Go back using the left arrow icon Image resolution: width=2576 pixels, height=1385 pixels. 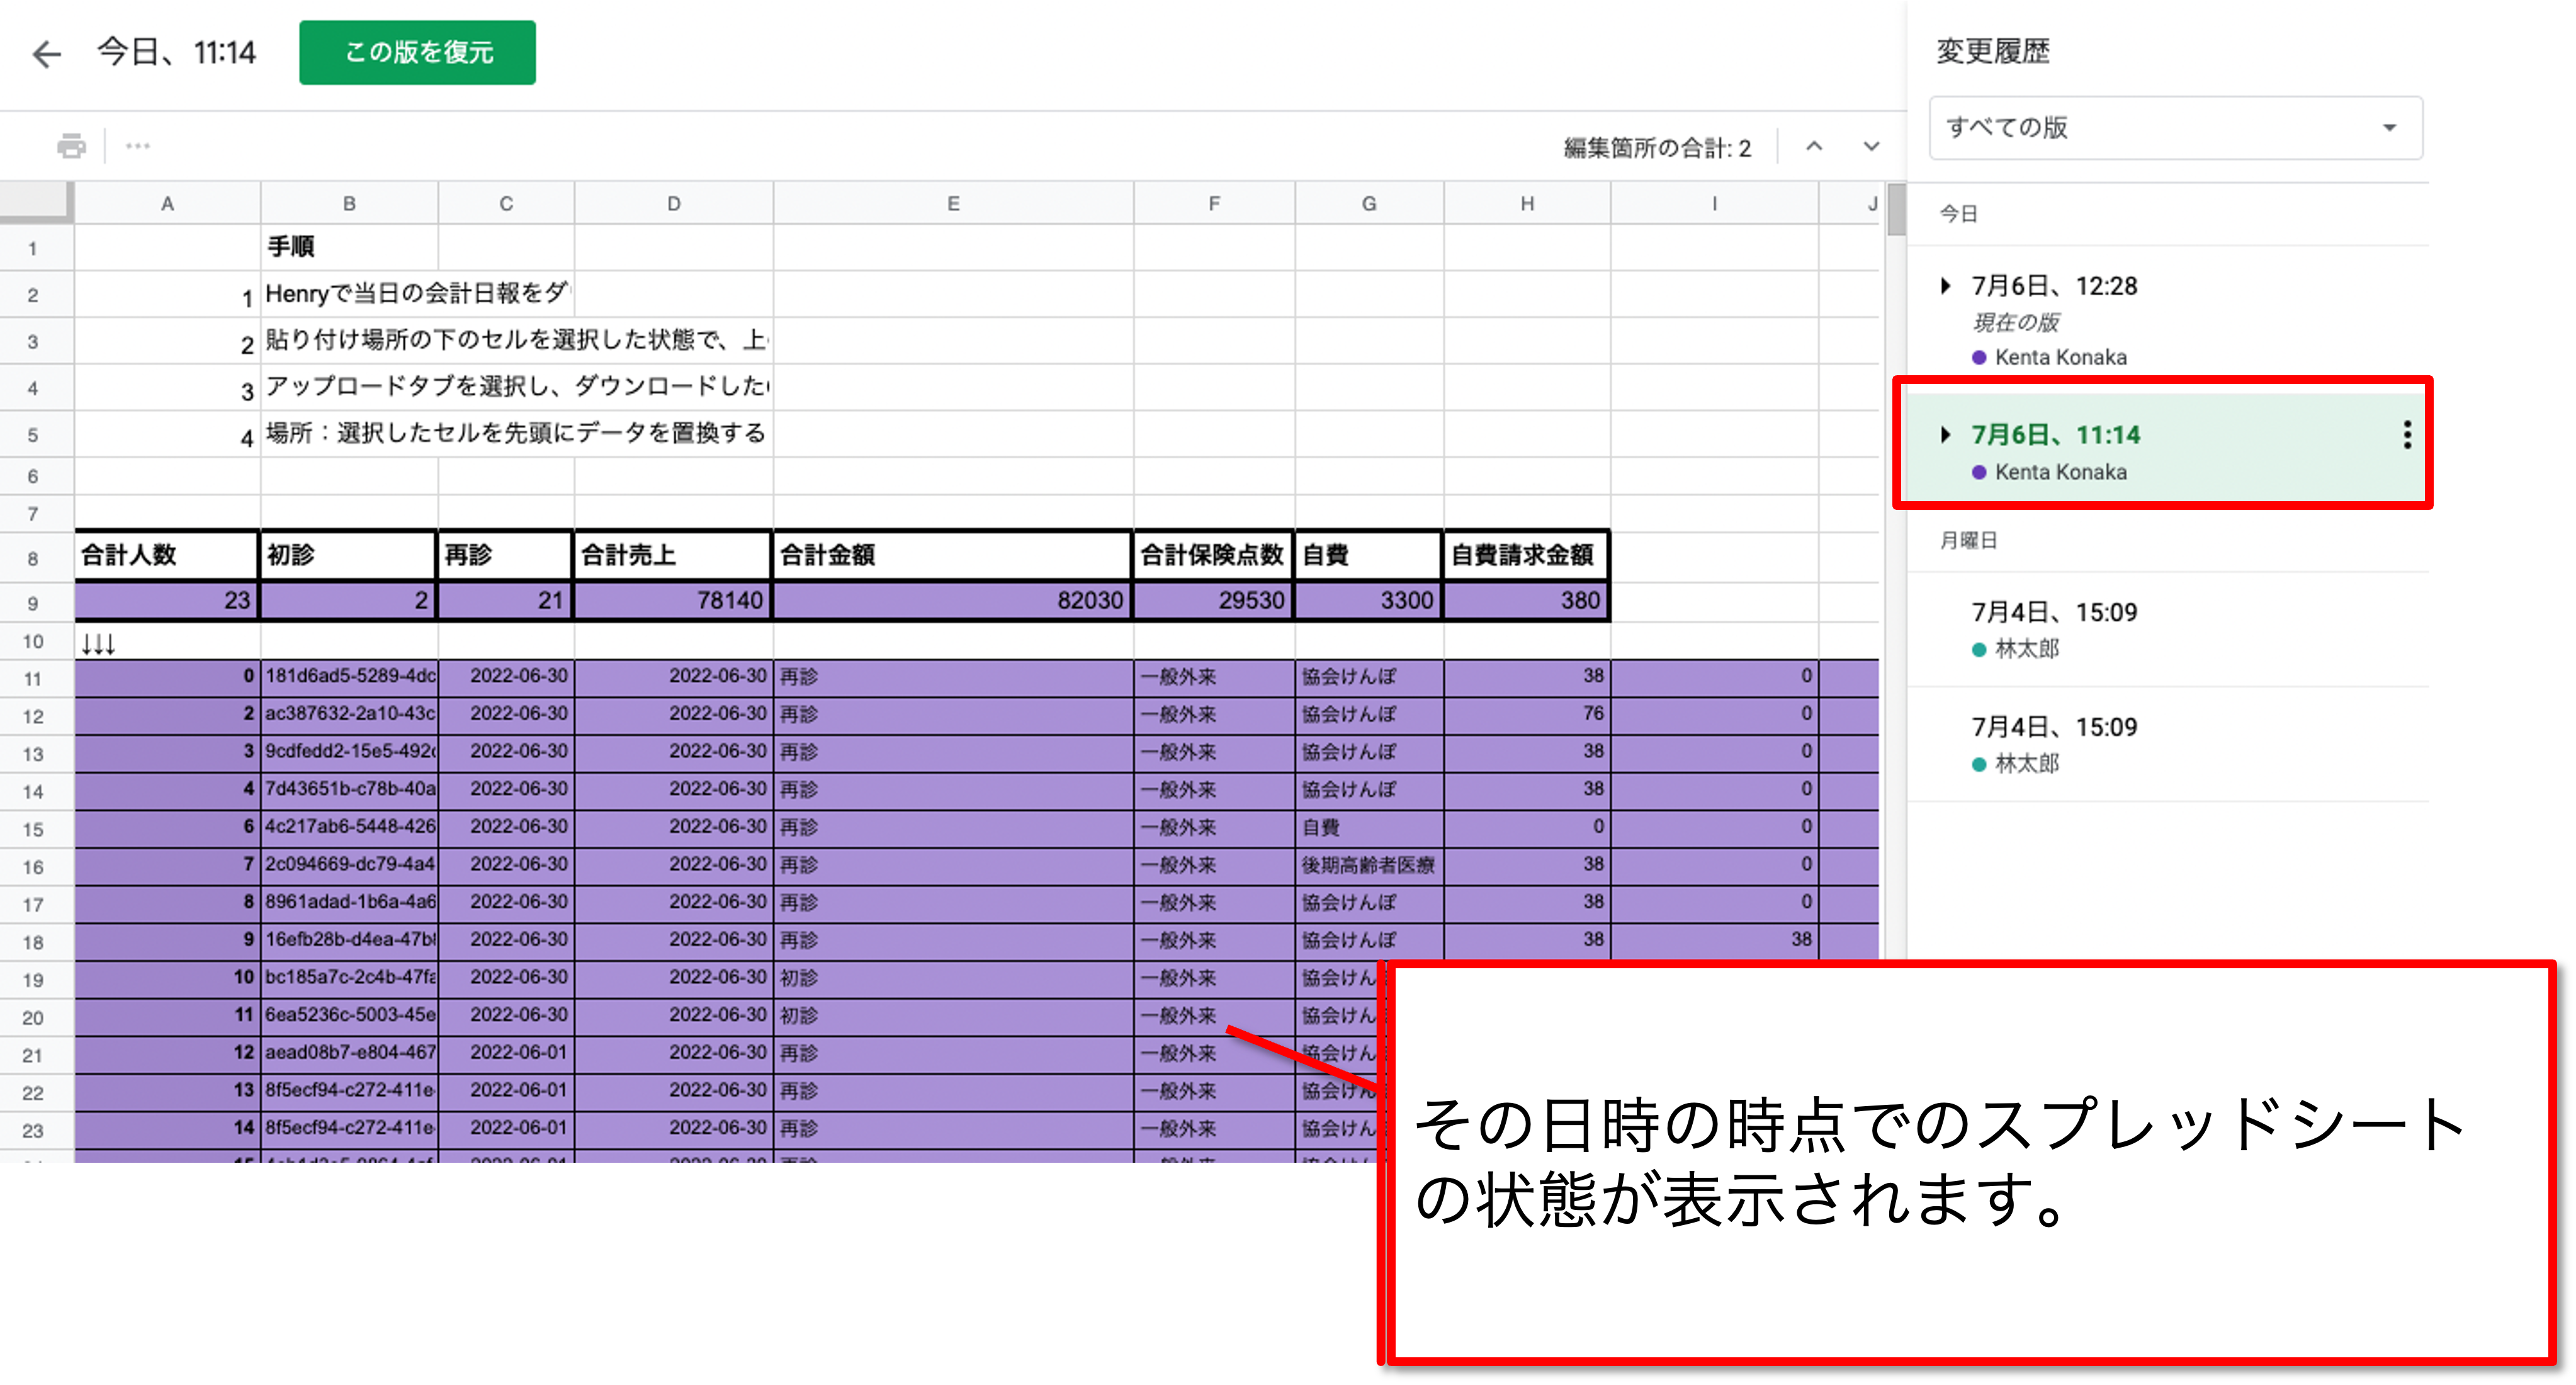[46, 53]
